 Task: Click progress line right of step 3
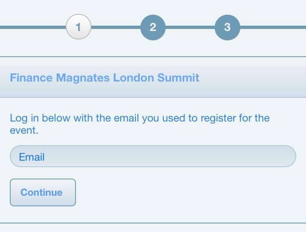coord(273,27)
